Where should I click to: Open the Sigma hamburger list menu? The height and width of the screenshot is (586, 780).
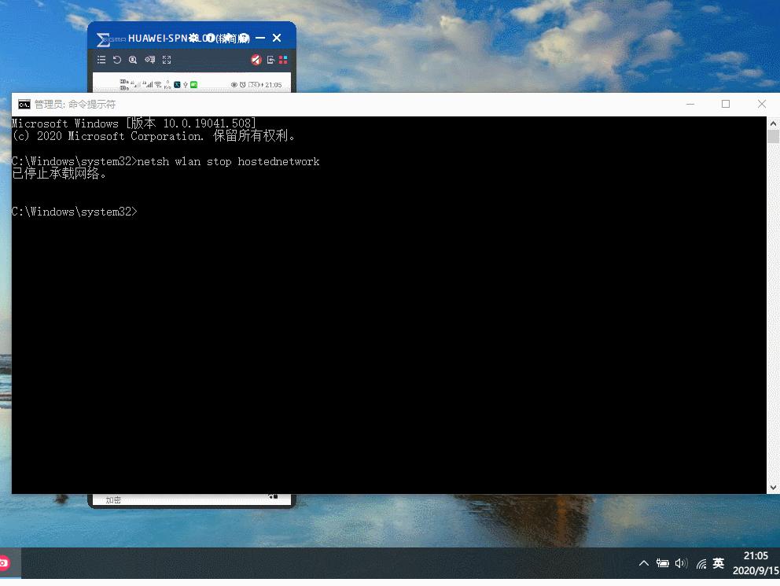click(101, 60)
